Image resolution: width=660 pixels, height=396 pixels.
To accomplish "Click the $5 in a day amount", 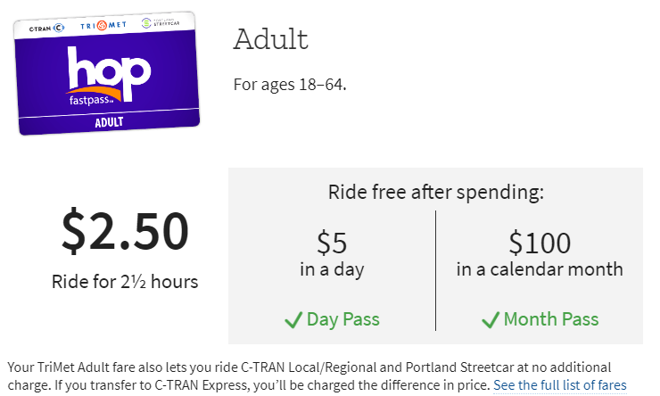I will [332, 243].
